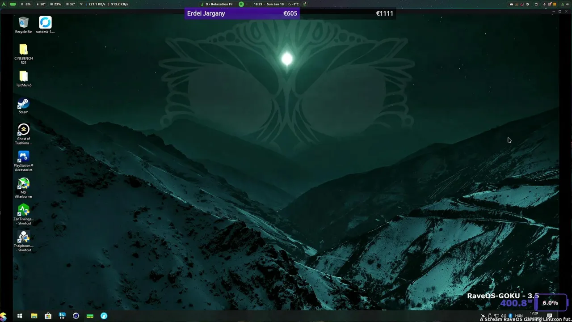Viewport: 572px width, 322px height.
Task: Click the microphone tray icon in top bar
Action: [x=544, y=4]
